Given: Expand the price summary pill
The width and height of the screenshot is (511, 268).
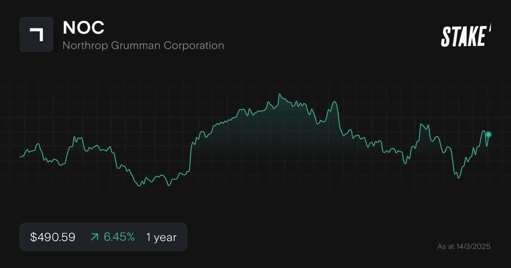Looking at the screenshot, I should (103, 237).
